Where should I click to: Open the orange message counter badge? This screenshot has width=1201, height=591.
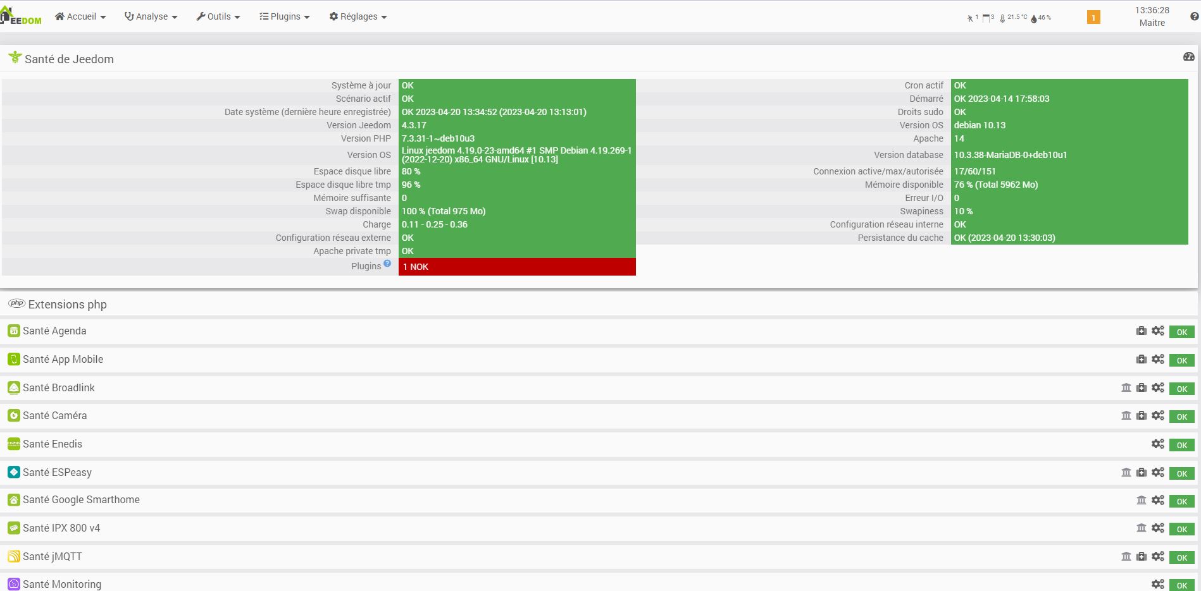coord(1093,18)
